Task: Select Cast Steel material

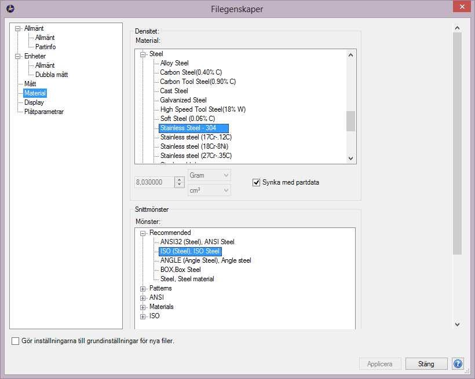Action: [x=174, y=91]
